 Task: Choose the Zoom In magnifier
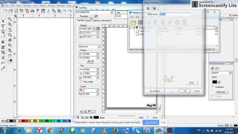point(10,24)
